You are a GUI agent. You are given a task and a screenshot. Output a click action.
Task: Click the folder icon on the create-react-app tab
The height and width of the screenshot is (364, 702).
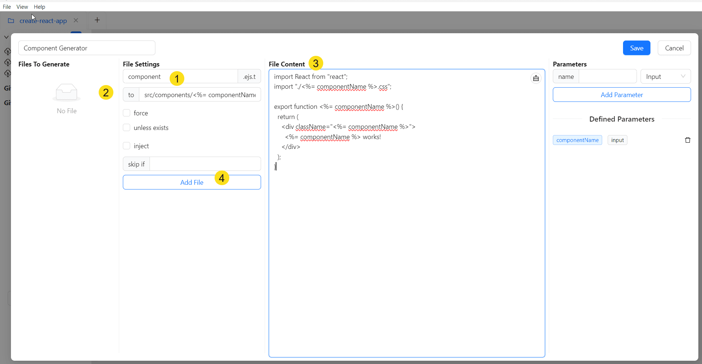tap(11, 20)
